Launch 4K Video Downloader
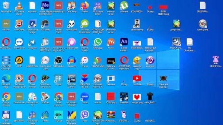 [85, 24]
